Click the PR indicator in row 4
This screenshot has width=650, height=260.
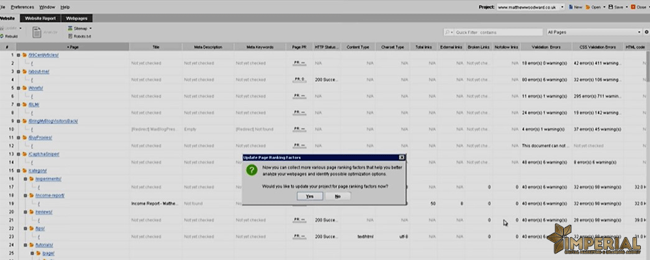(299, 79)
